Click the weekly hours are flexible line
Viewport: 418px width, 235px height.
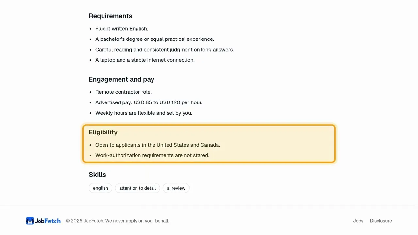(x=144, y=113)
